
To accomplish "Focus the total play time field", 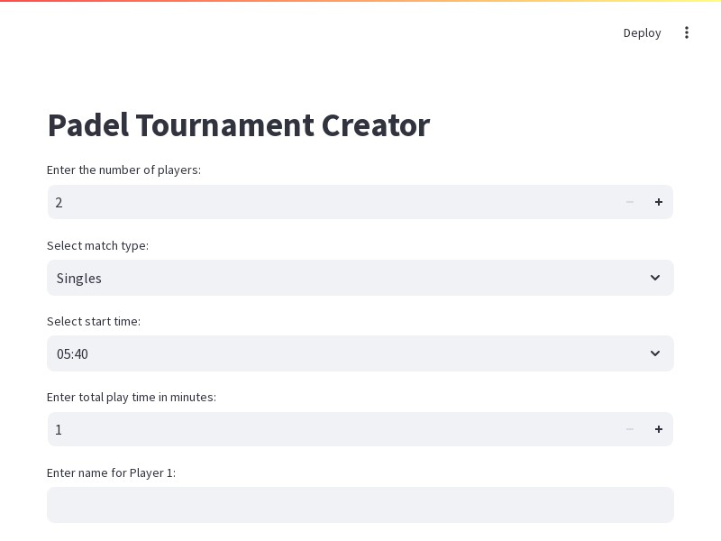I will click(332, 429).
